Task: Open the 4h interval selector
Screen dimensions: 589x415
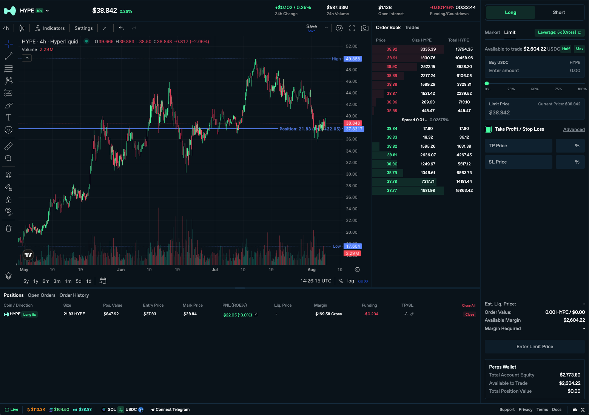Action: coord(6,28)
